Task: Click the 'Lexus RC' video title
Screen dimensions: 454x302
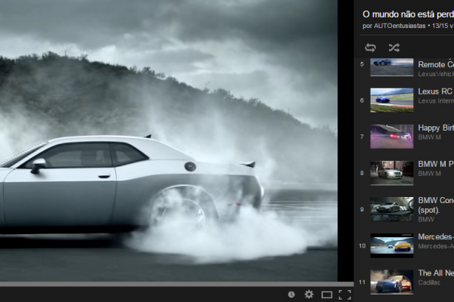Action: (x=435, y=91)
